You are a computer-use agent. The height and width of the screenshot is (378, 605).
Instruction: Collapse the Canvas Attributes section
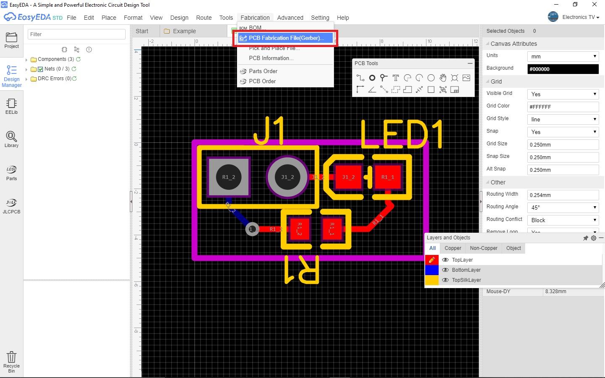(488, 44)
